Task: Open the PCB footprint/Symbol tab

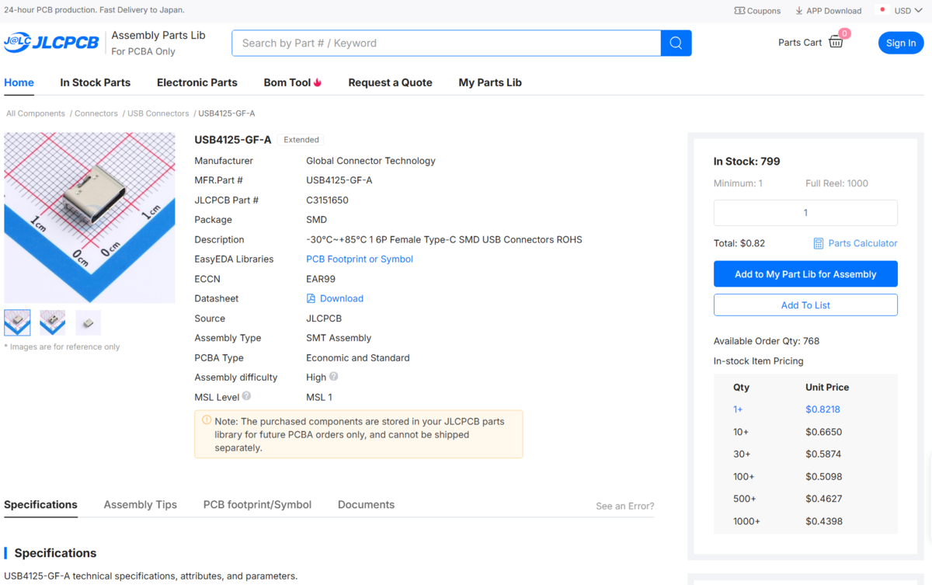Action: tap(257, 504)
